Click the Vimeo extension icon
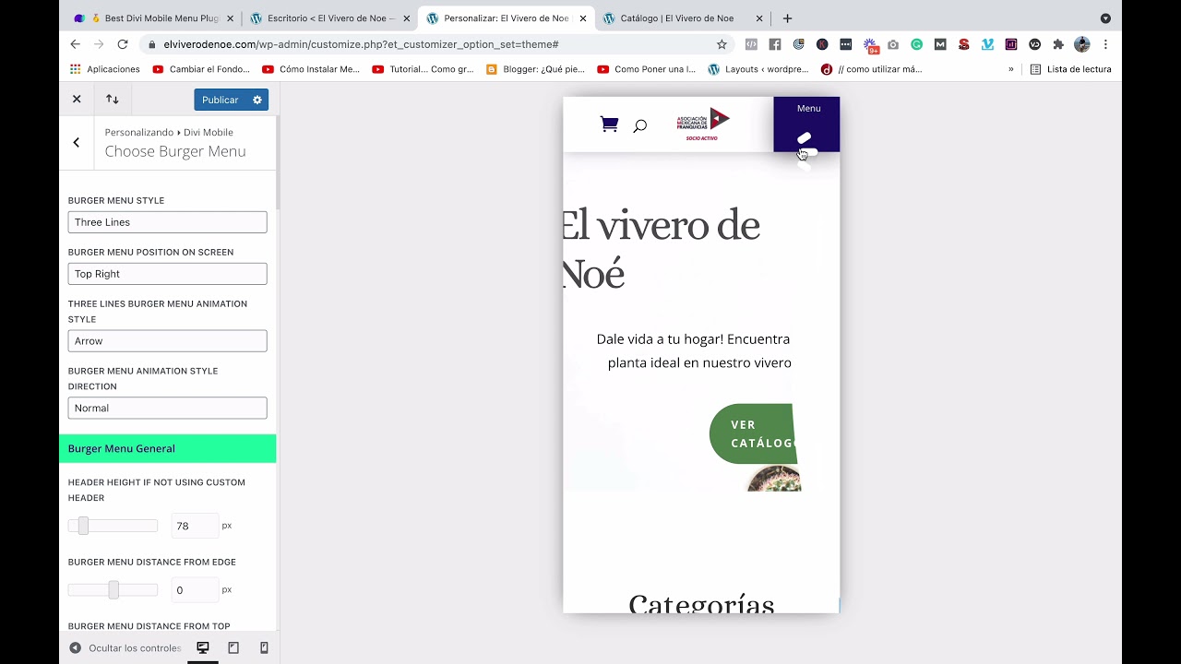Image resolution: width=1181 pixels, height=664 pixels. point(987,44)
